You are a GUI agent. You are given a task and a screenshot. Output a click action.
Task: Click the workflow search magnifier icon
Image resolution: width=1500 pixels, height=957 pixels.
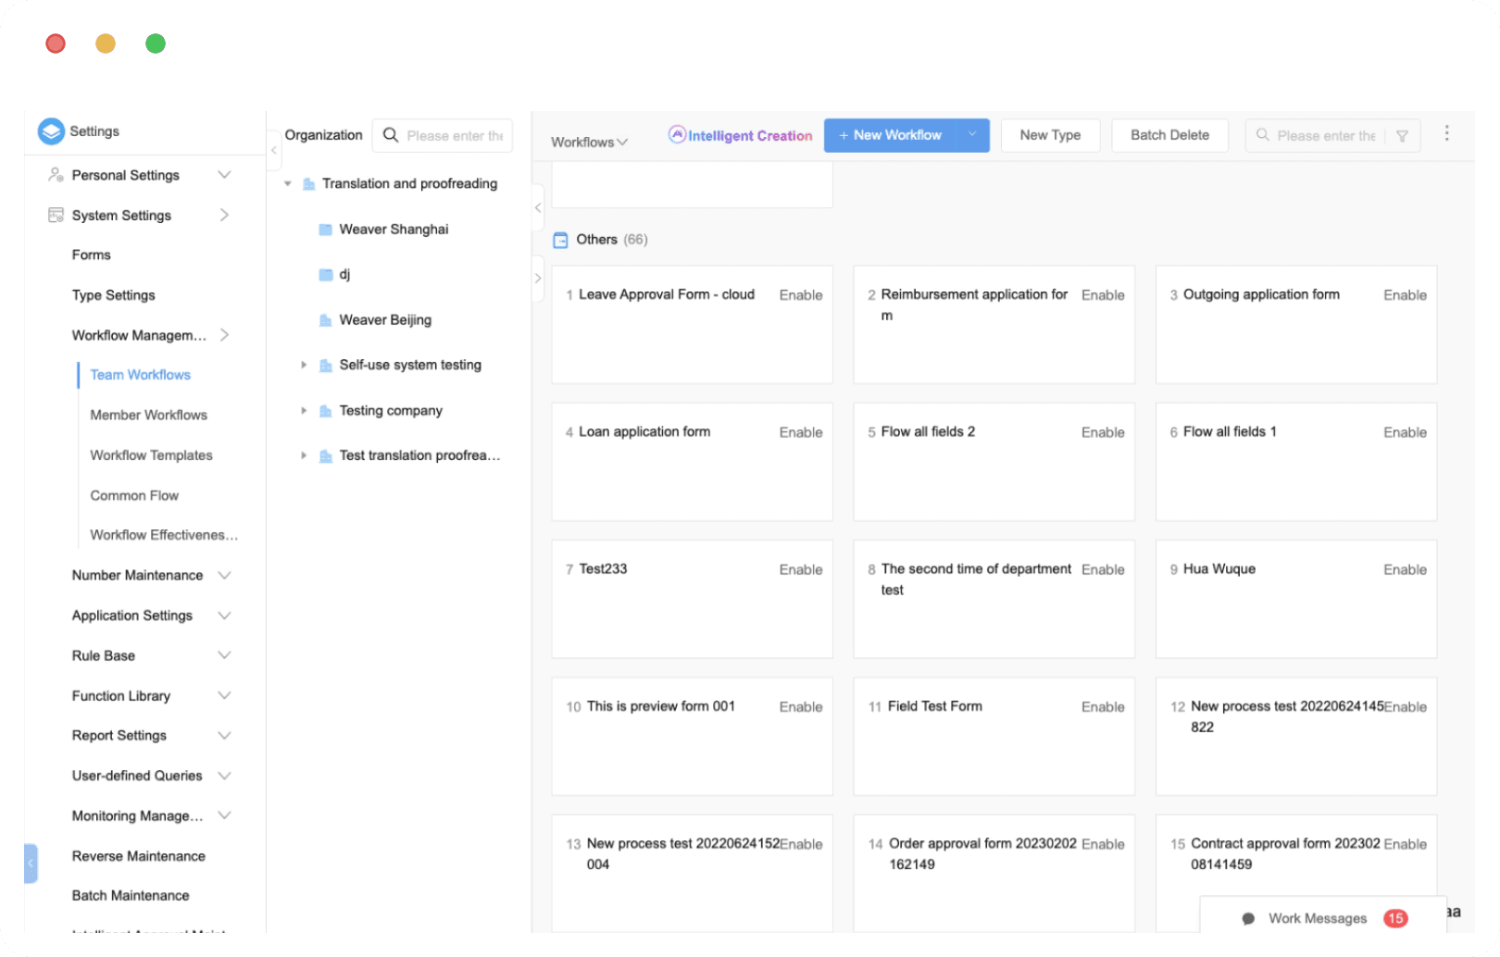1262,135
